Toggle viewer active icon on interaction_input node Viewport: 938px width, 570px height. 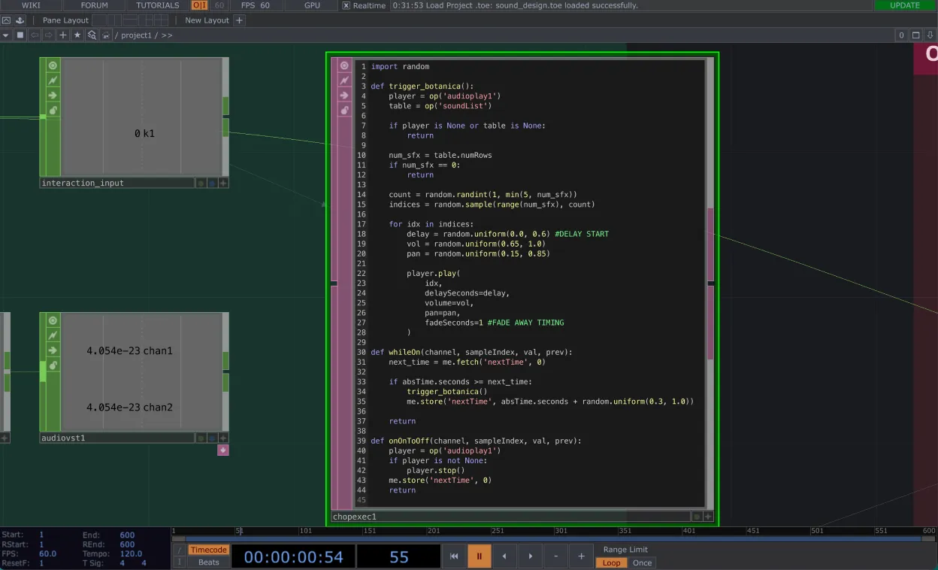[53, 65]
